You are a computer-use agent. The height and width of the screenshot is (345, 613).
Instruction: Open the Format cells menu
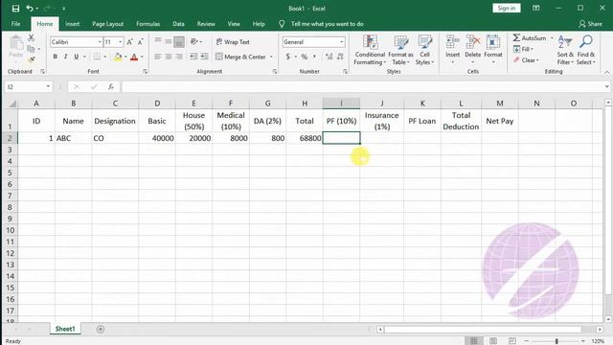tap(493, 49)
